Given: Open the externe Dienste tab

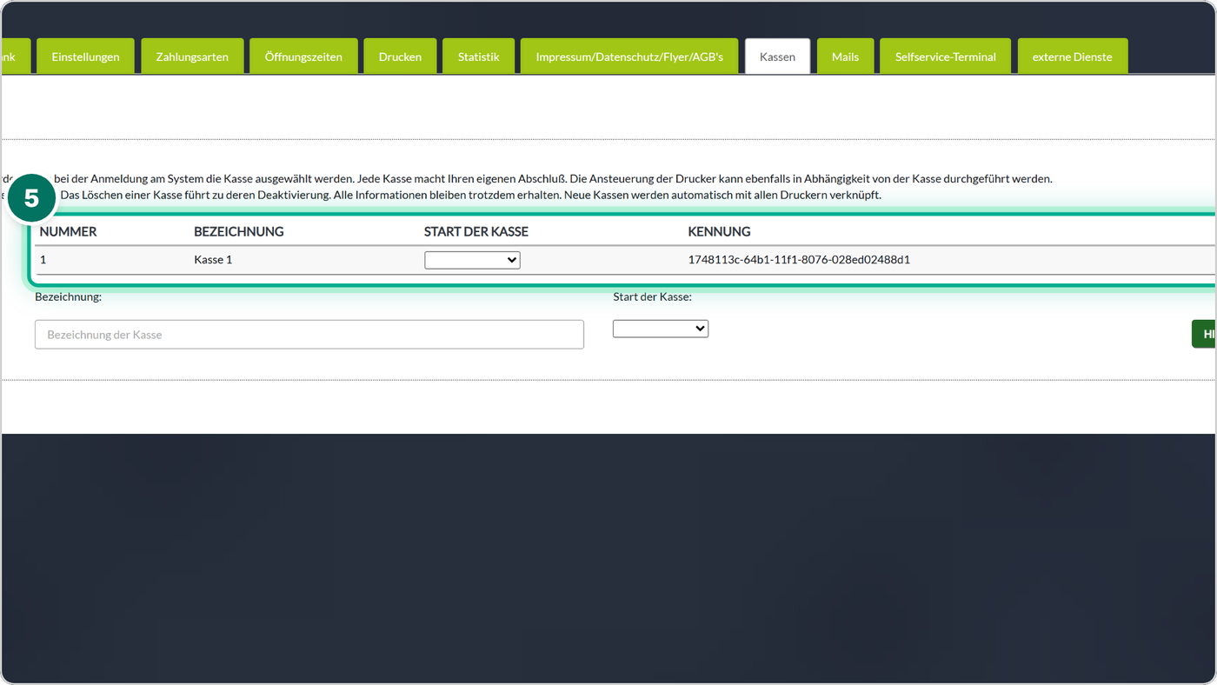Looking at the screenshot, I should (x=1072, y=57).
